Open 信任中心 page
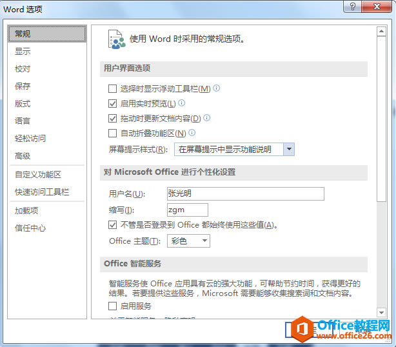The height and width of the screenshot is (347, 396). (47, 228)
